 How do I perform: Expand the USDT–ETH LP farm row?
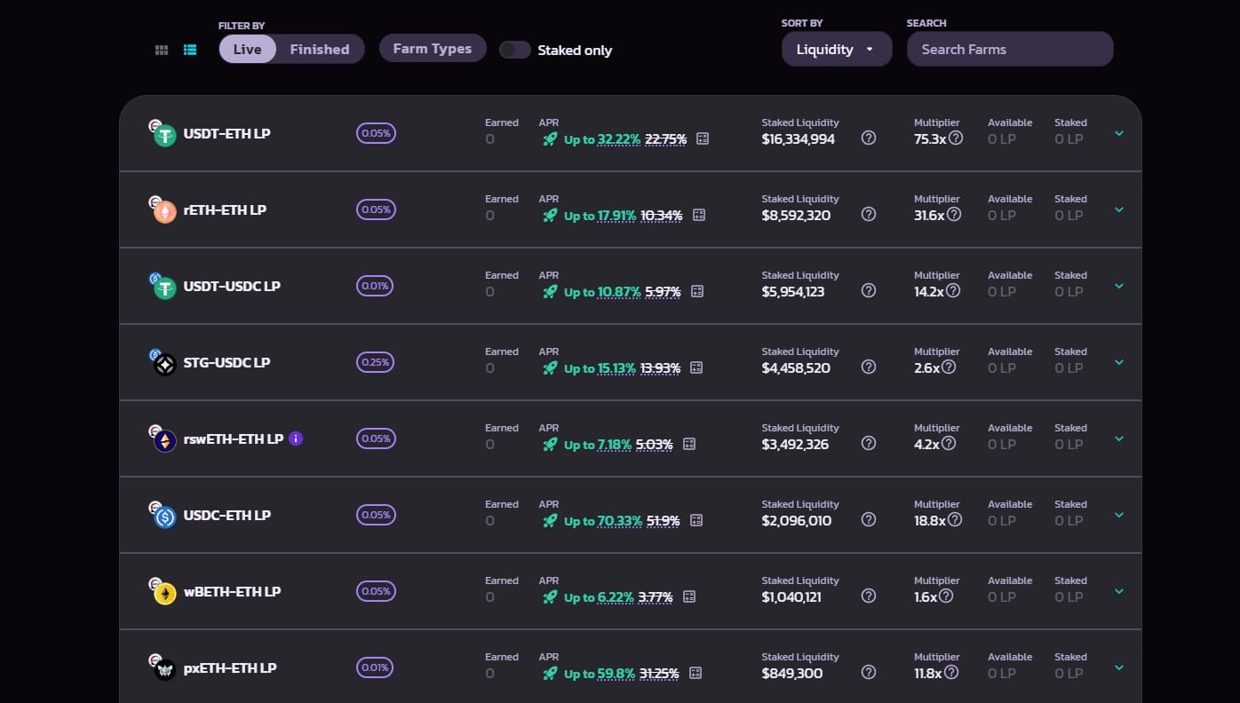pyautogui.click(x=1118, y=133)
